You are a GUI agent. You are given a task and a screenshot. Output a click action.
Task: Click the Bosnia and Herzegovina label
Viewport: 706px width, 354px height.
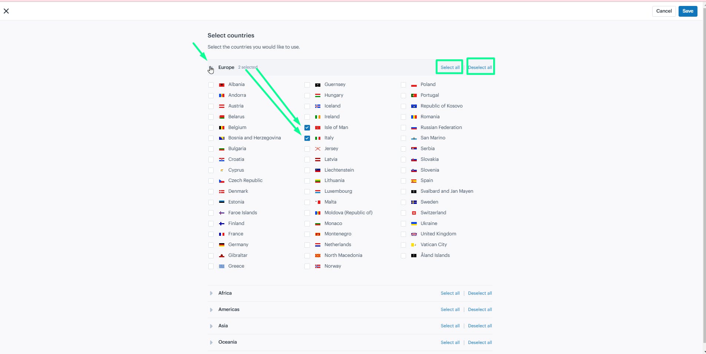click(x=254, y=138)
